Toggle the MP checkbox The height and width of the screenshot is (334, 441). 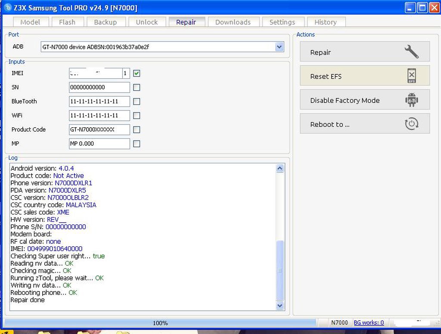pyautogui.click(x=137, y=144)
